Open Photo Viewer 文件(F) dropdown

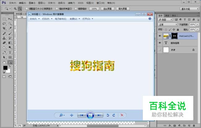[x=35, y=19]
